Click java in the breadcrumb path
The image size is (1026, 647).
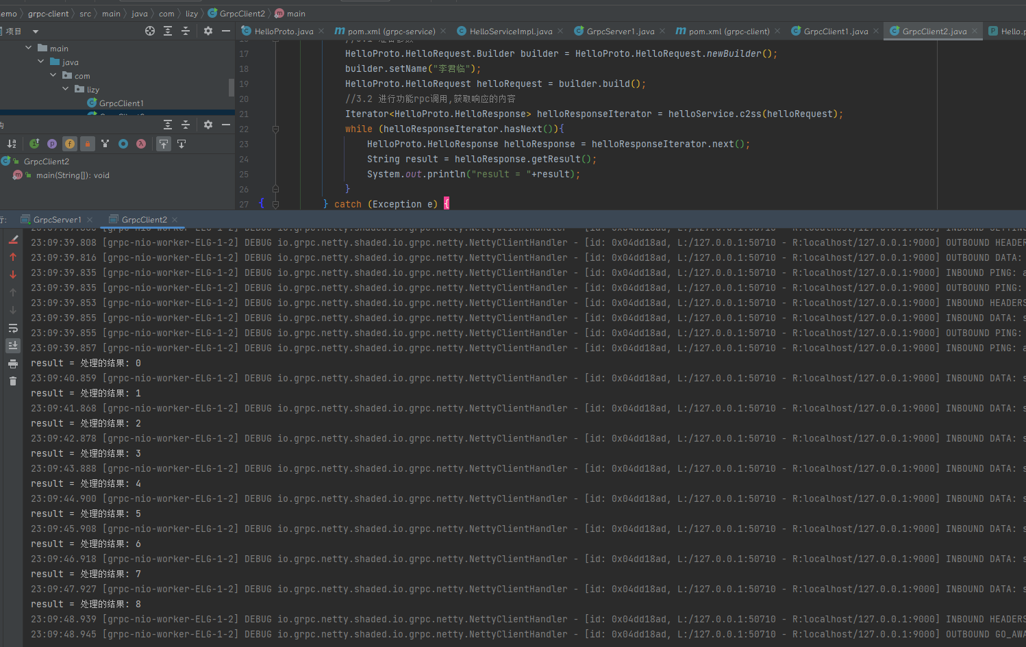click(140, 14)
